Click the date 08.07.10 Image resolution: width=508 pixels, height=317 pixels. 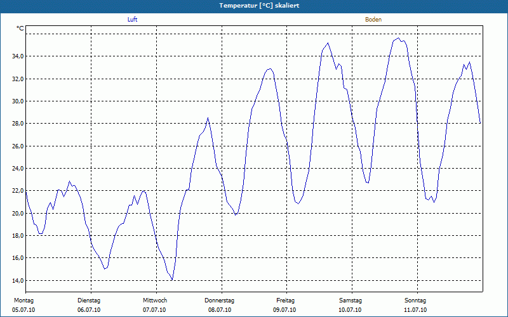[x=220, y=310]
